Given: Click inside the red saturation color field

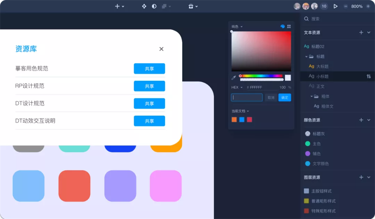Looking at the screenshot, I should (x=261, y=51).
